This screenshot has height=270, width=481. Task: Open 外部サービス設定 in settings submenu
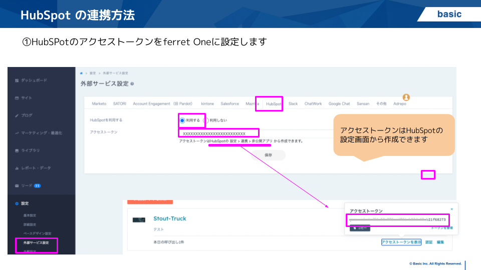tap(36, 243)
